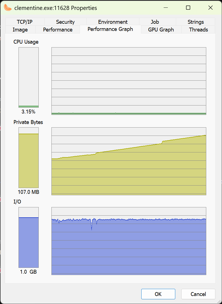The width and height of the screenshot is (222, 304).
Task: Open the Strings tab
Action: click(196, 22)
